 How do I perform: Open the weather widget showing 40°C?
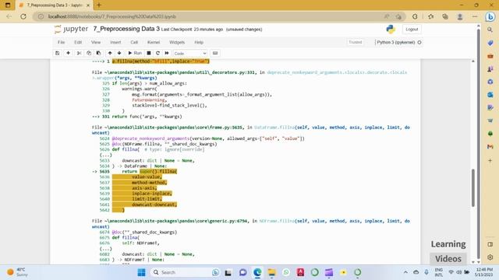(x=17, y=272)
